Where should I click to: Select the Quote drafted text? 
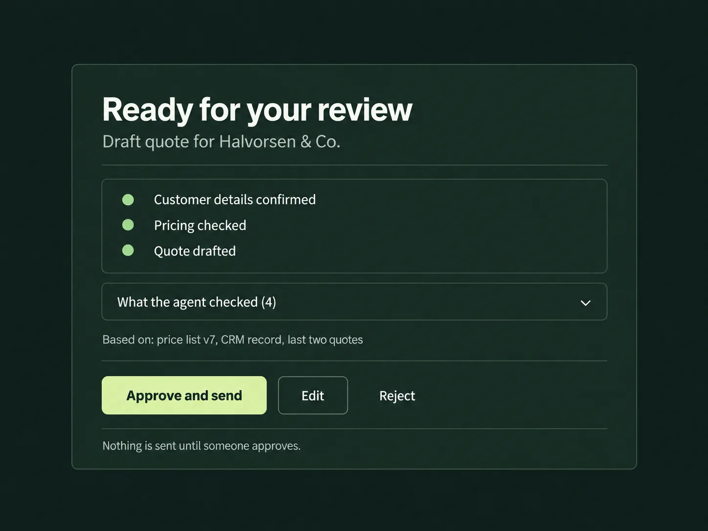coord(195,251)
